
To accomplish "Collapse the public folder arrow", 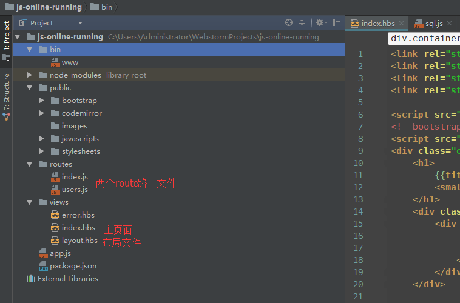I will click(x=30, y=88).
